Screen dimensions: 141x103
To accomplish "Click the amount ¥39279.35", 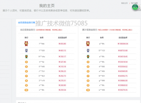I will pyautogui.click(x=123, y=90).
